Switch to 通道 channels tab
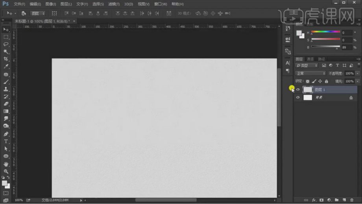 310,59
